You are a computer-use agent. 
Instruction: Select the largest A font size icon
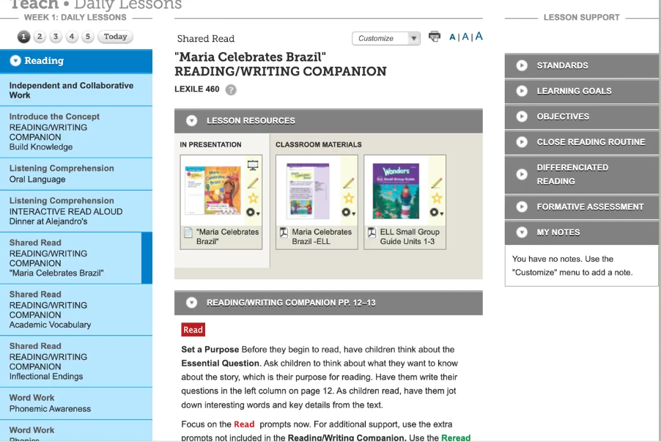[x=479, y=35]
